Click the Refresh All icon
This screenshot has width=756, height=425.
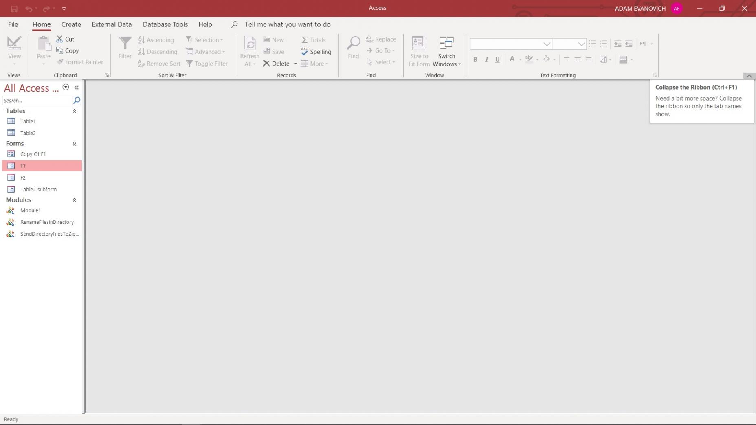tap(250, 44)
